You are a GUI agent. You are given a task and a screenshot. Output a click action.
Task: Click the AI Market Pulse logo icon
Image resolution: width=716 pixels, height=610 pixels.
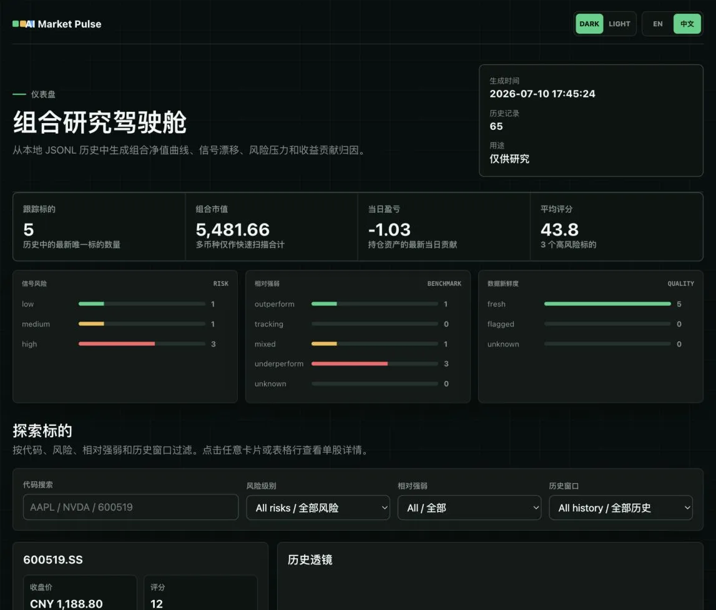tap(23, 24)
